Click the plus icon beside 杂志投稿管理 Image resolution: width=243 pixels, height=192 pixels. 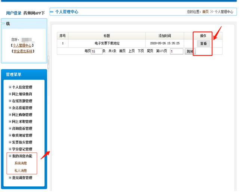coord(10,108)
